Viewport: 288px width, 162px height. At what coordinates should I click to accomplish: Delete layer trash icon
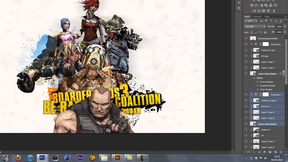coord(281,152)
